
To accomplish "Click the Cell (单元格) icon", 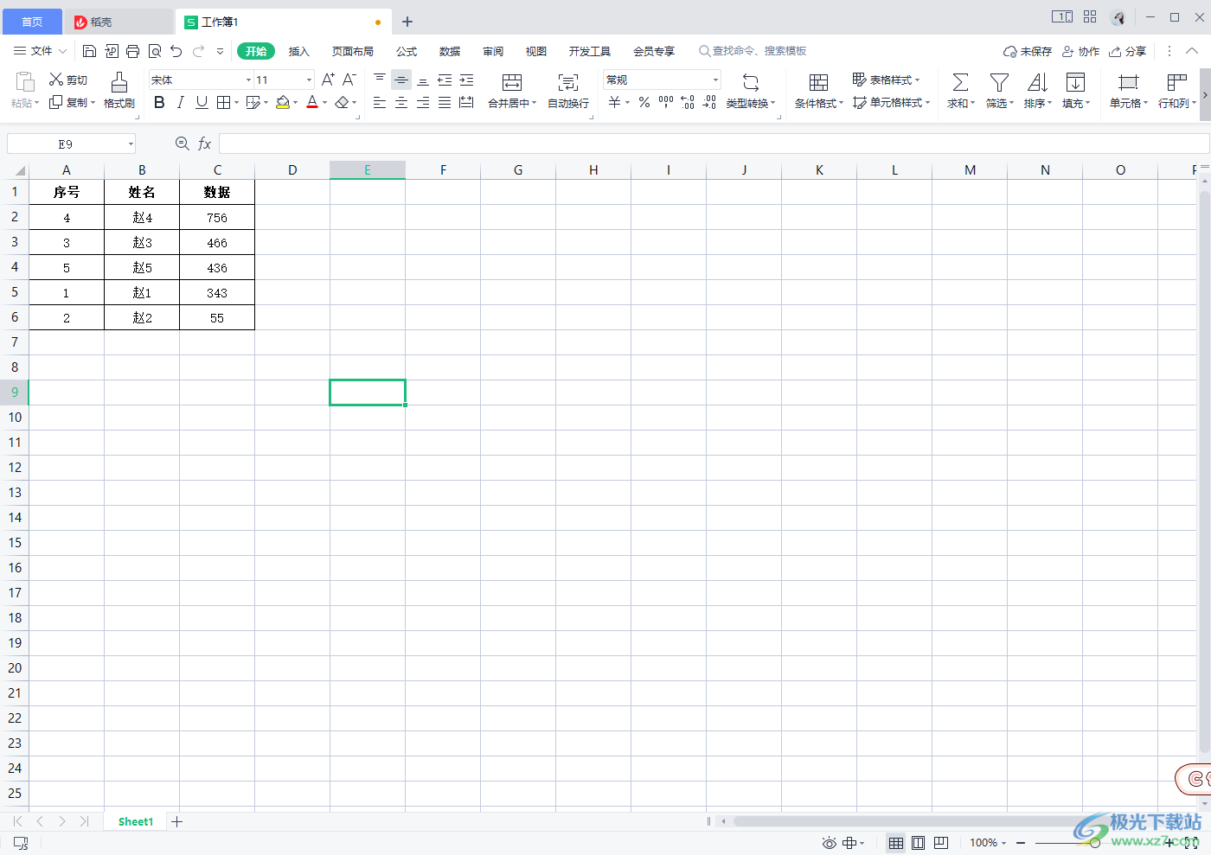I will [1128, 82].
